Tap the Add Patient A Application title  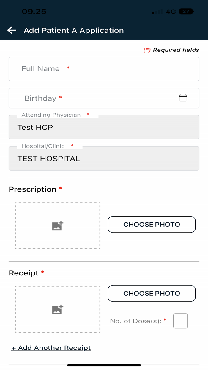pyautogui.click(x=74, y=30)
